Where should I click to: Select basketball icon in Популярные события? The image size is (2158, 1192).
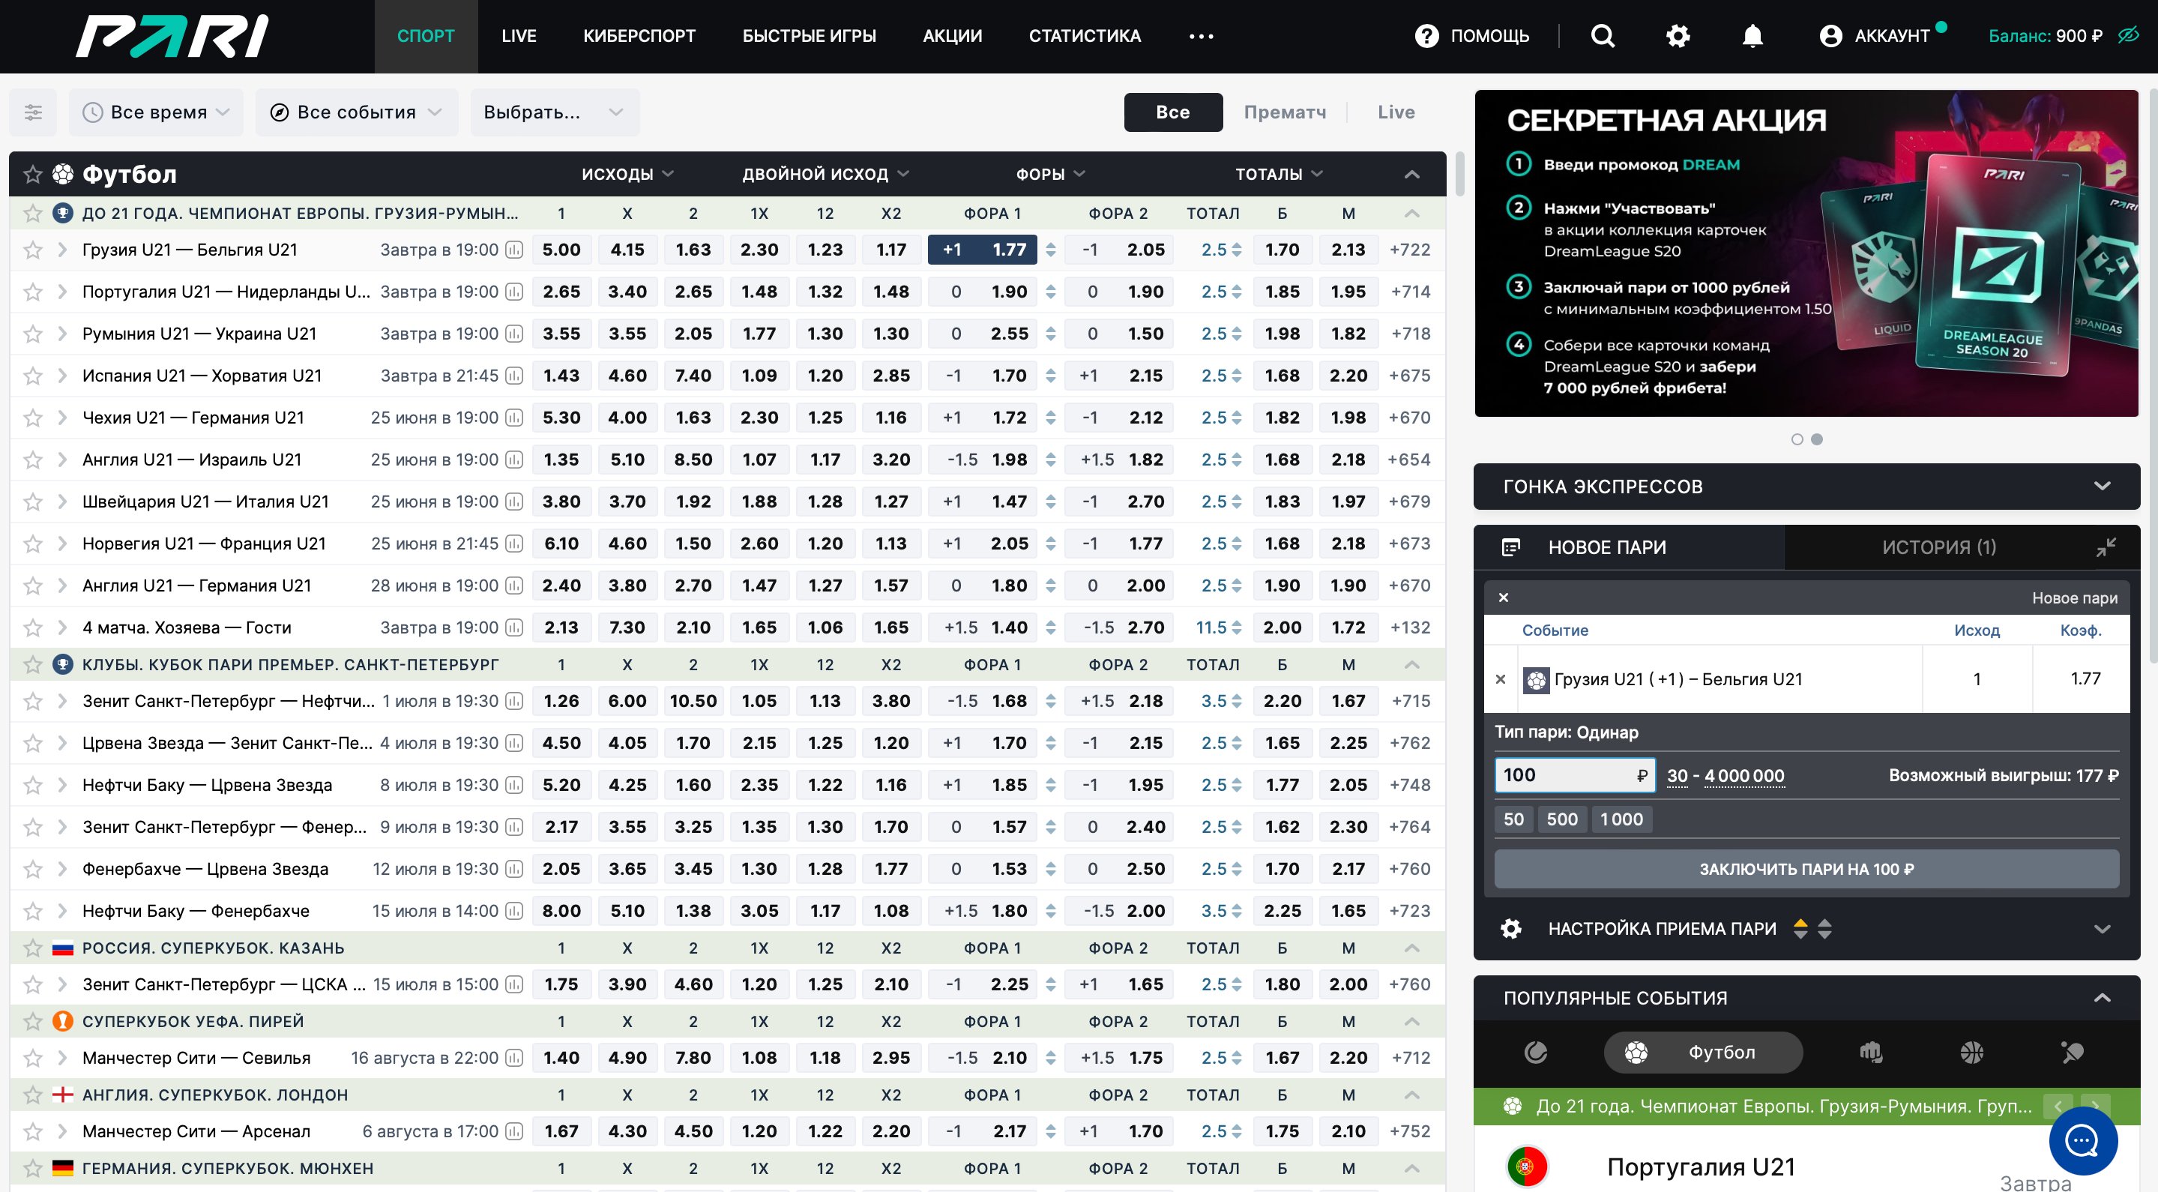pos(1971,1052)
